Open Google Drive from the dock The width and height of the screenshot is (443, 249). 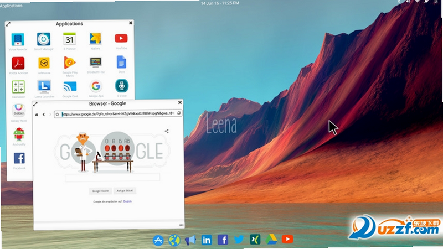coord(271,240)
